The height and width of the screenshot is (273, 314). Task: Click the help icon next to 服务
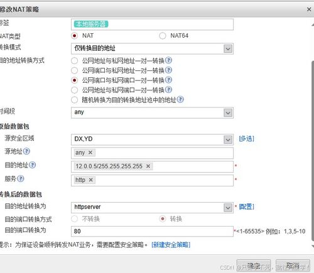tap(21, 179)
